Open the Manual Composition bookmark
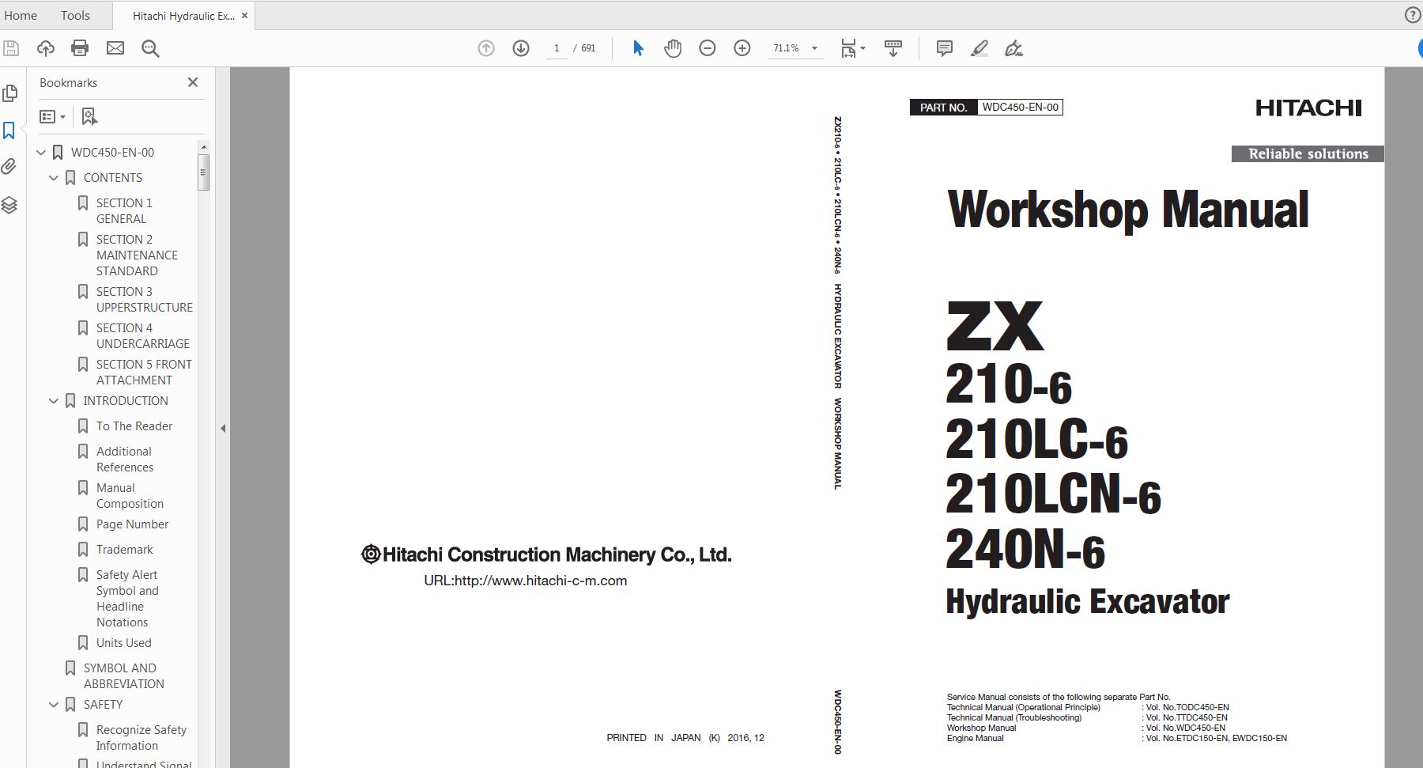 [x=130, y=495]
